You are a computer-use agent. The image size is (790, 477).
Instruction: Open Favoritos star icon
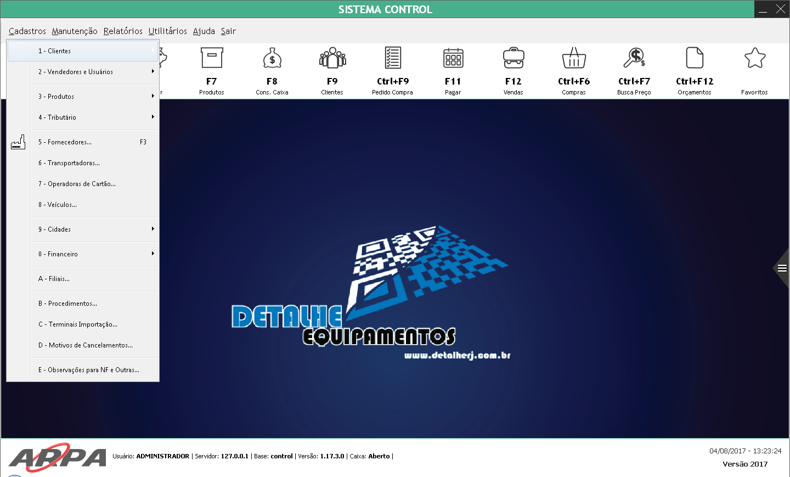755,58
